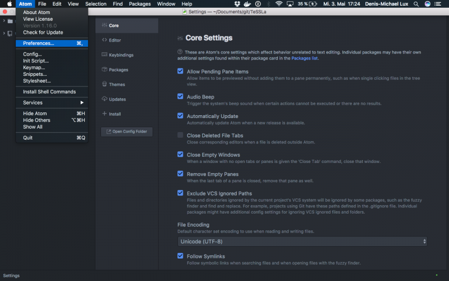Viewport: 449px width, 281px height.
Task: Follow the Packages list link
Action: tap(304, 58)
